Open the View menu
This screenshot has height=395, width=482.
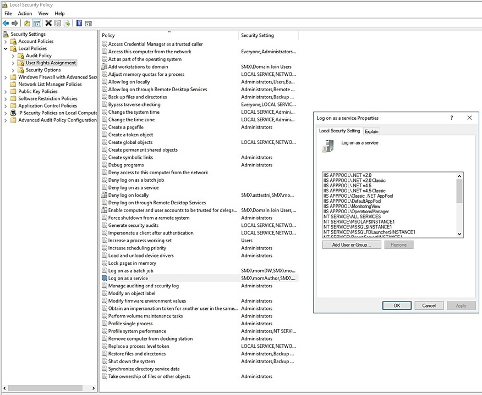tap(43, 14)
